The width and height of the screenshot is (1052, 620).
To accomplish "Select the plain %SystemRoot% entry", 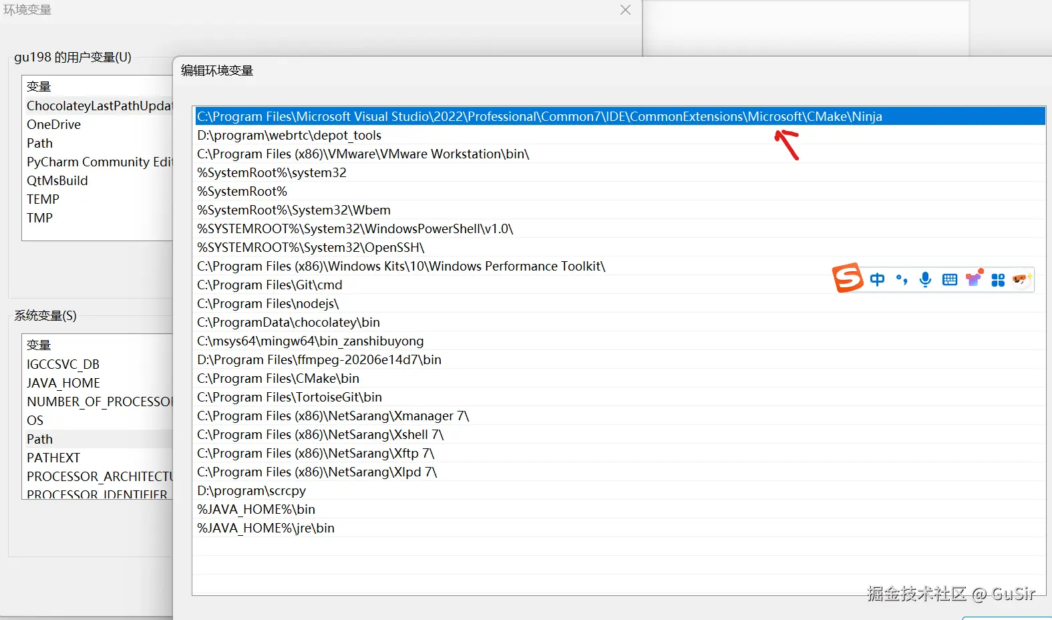I will pyautogui.click(x=619, y=191).
